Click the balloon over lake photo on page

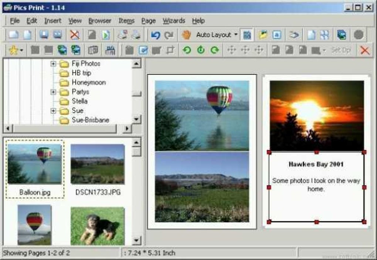[x=202, y=116]
